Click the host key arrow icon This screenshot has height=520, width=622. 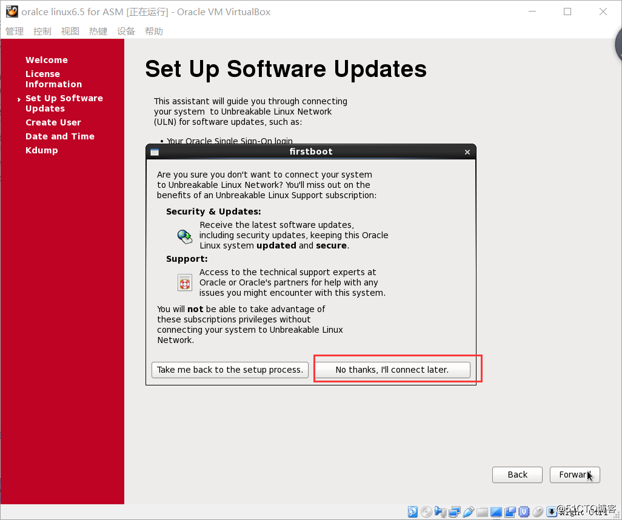point(552,512)
